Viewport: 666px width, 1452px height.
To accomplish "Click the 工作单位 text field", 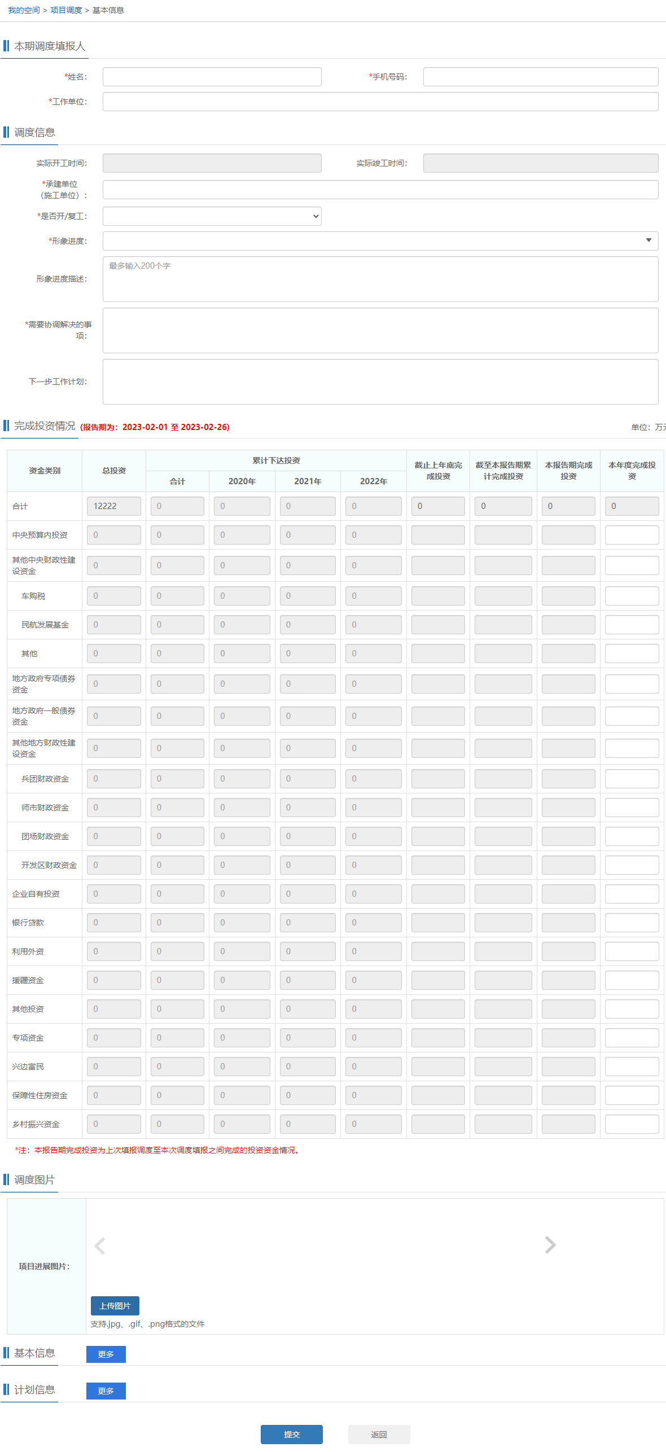I will (380, 102).
